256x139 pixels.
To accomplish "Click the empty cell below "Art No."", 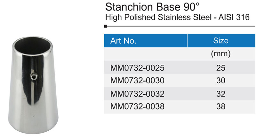I will click(x=146, y=54).
